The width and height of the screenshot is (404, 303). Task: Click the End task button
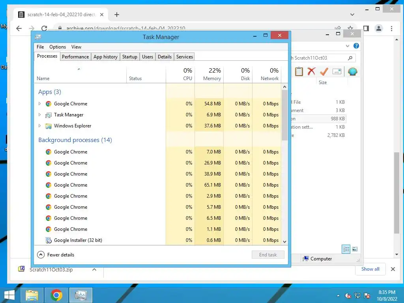268,254
